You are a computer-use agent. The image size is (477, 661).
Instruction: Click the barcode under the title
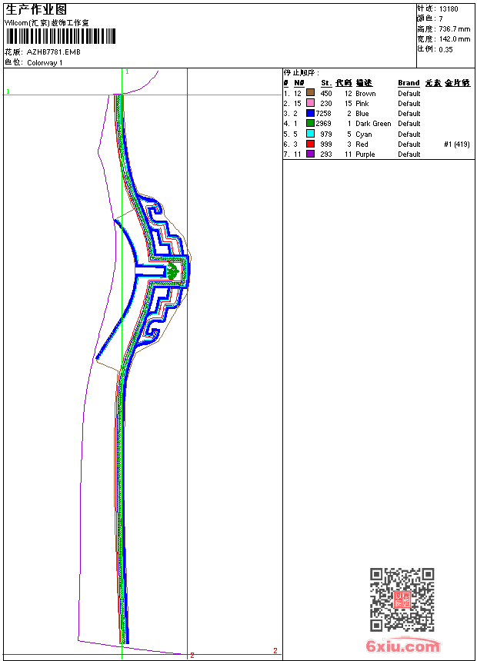(x=60, y=37)
